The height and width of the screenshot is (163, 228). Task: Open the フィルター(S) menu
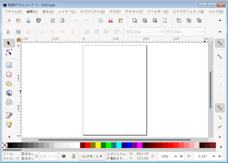(158, 12)
